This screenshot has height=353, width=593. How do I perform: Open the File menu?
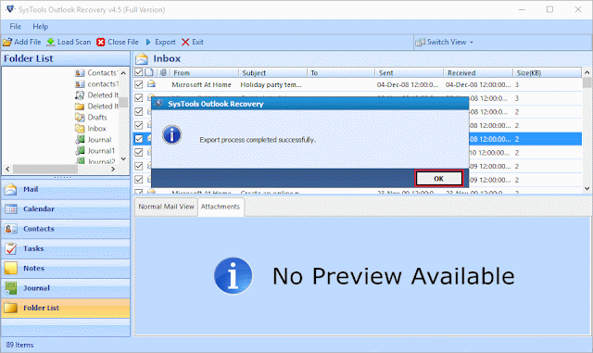click(x=15, y=27)
